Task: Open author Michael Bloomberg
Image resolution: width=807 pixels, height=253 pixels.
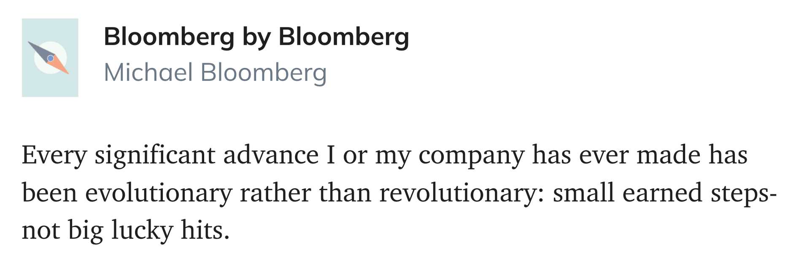Action: tap(215, 73)
